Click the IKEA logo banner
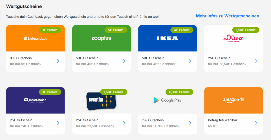271x140 pixels. 167,39
